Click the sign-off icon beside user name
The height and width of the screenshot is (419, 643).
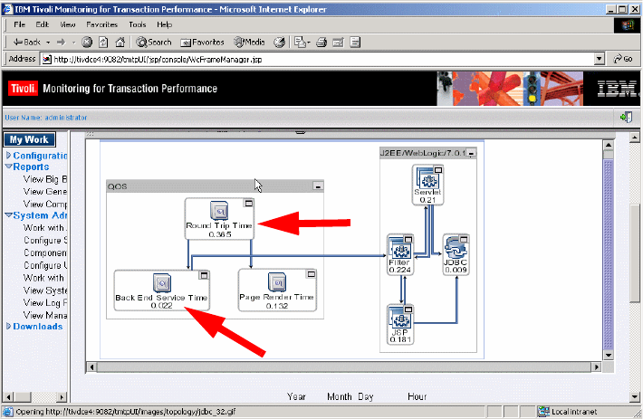point(626,117)
